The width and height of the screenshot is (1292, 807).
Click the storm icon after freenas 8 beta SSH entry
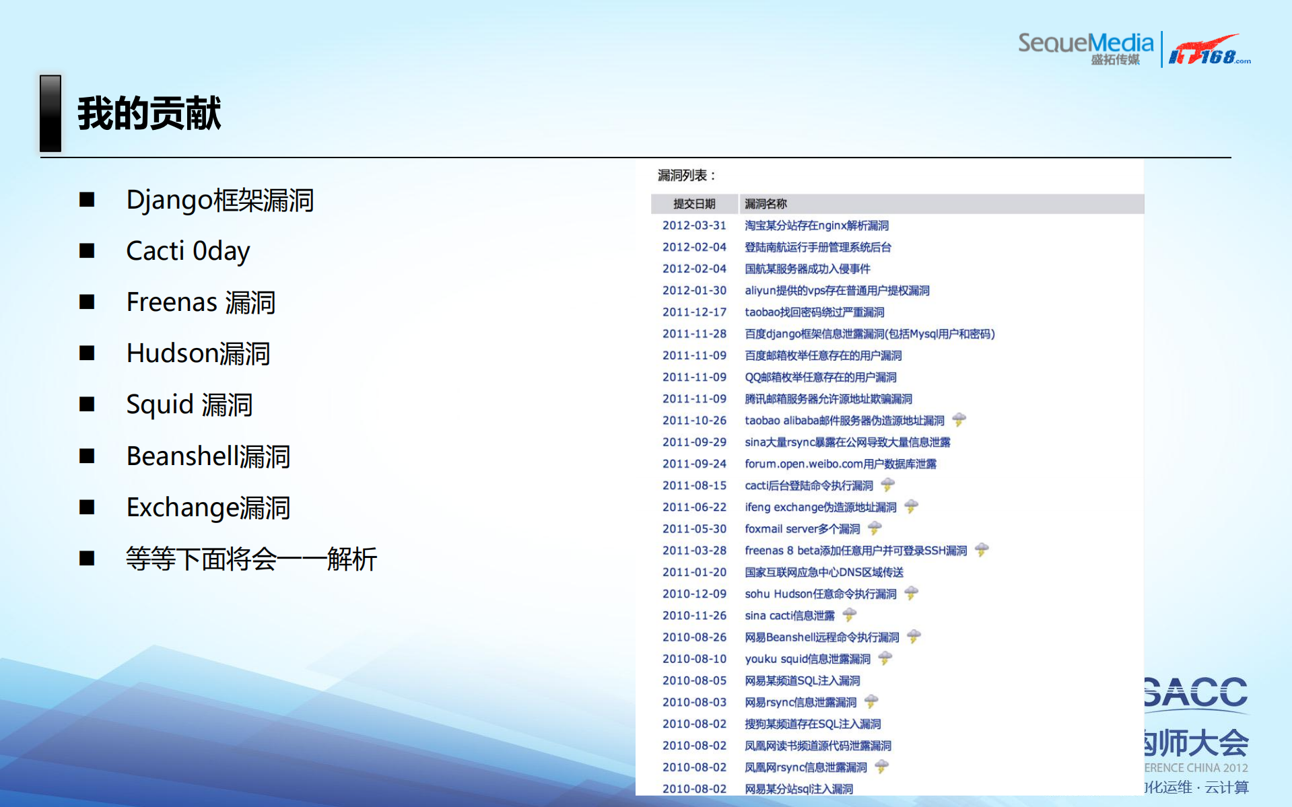point(982,550)
